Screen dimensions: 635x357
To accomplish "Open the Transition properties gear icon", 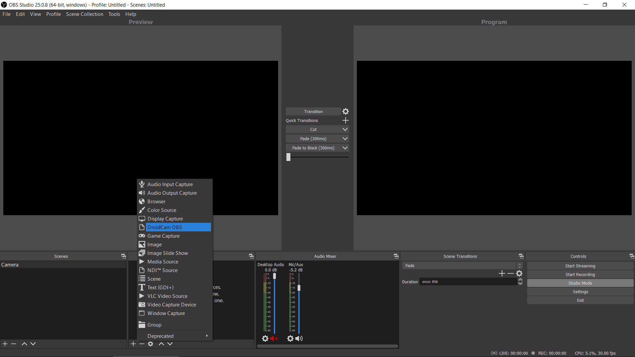I will point(345,111).
